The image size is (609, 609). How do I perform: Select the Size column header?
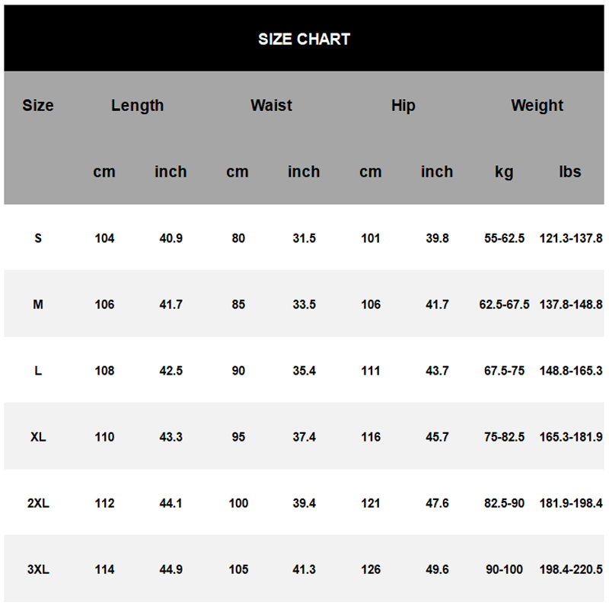38,106
